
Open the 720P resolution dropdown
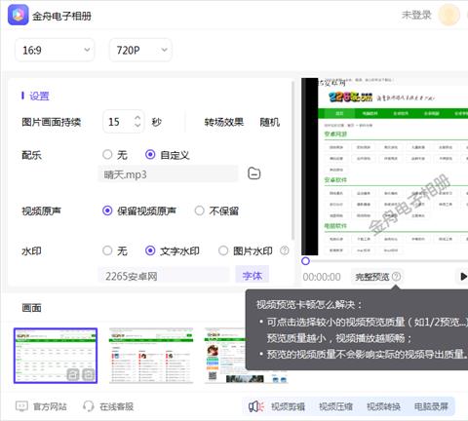tap(140, 50)
